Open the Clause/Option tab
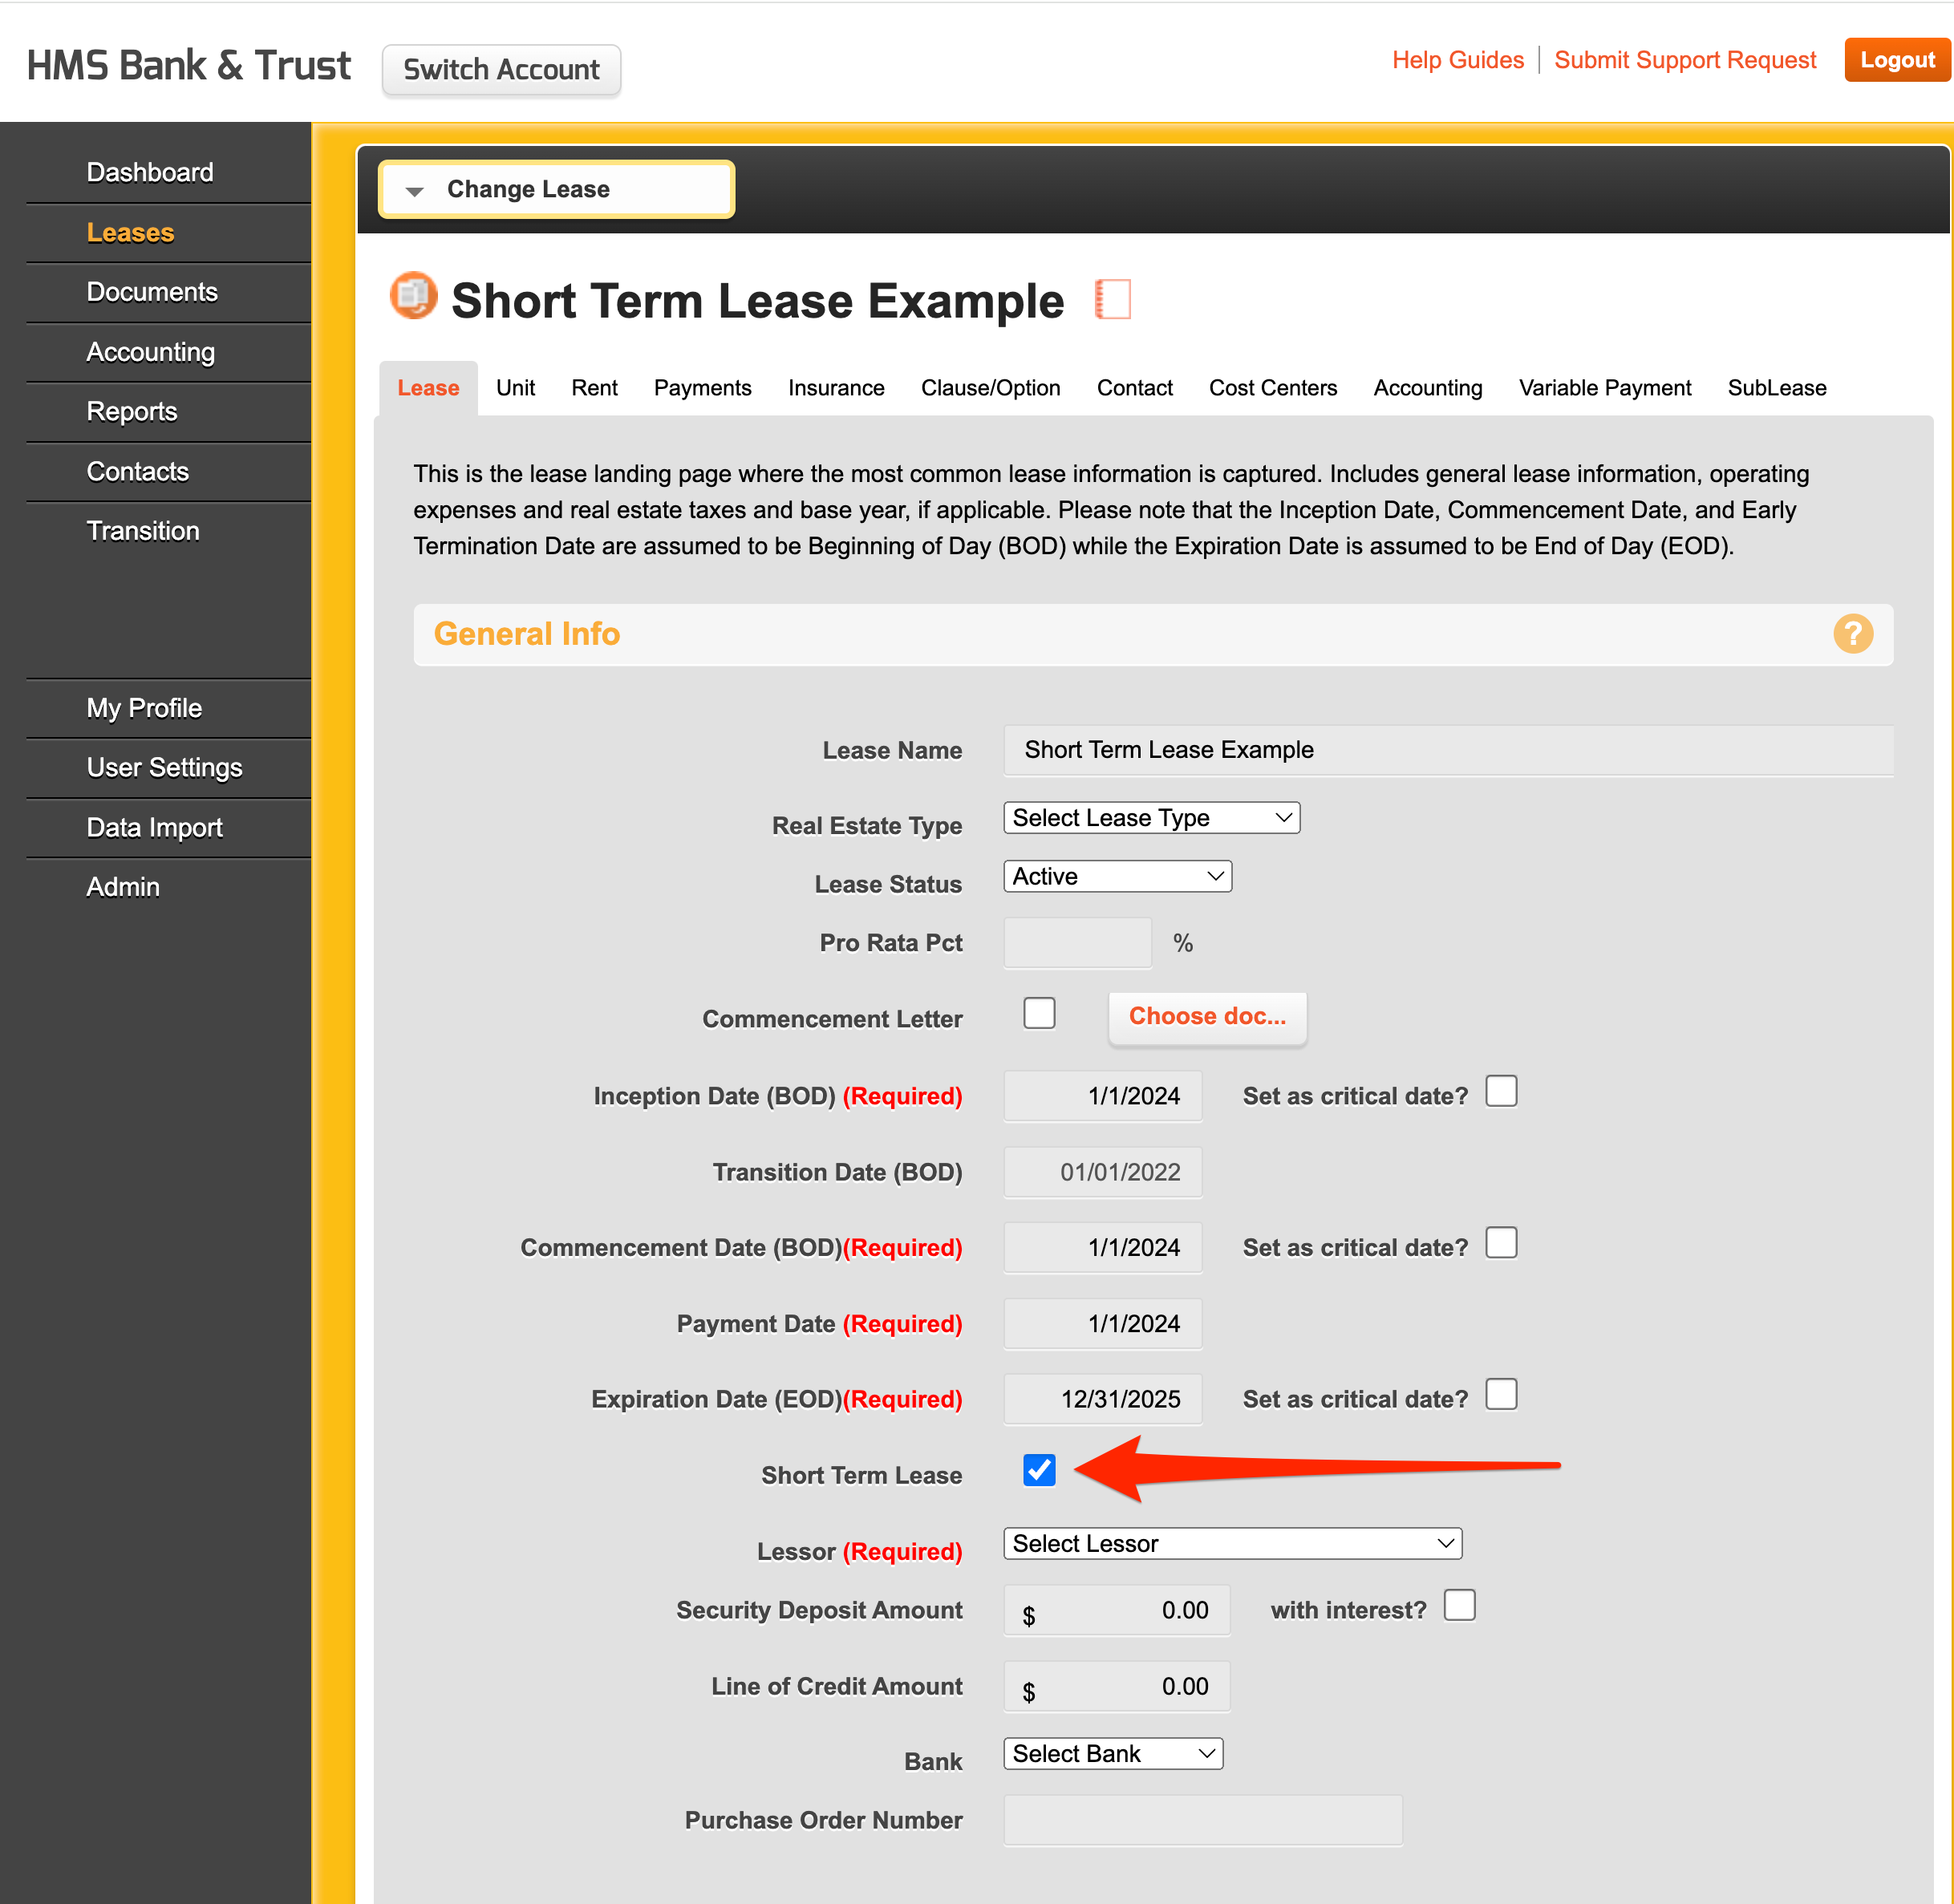The width and height of the screenshot is (1954, 1904). pyautogui.click(x=990, y=388)
